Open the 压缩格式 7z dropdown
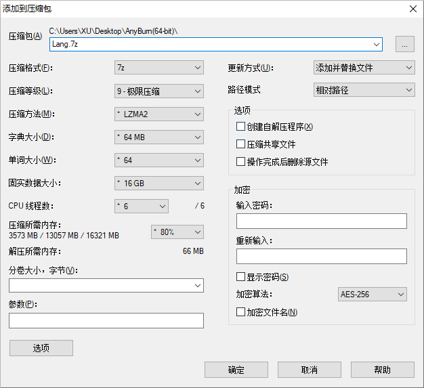 point(159,68)
